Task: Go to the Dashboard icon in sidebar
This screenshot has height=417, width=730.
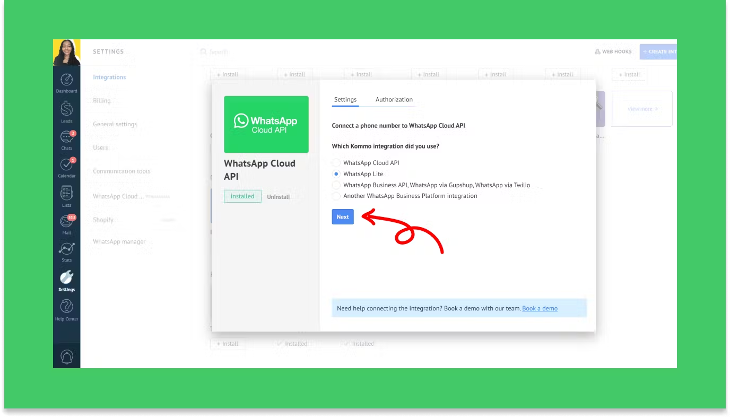Action: pos(67,80)
